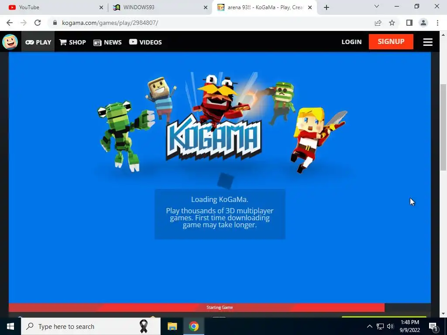The height and width of the screenshot is (335, 447).
Task: Open the Windows Start menu
Action: pos(10,326)
